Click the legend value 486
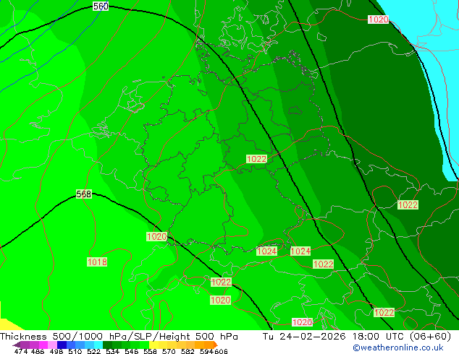 (38, 351)
